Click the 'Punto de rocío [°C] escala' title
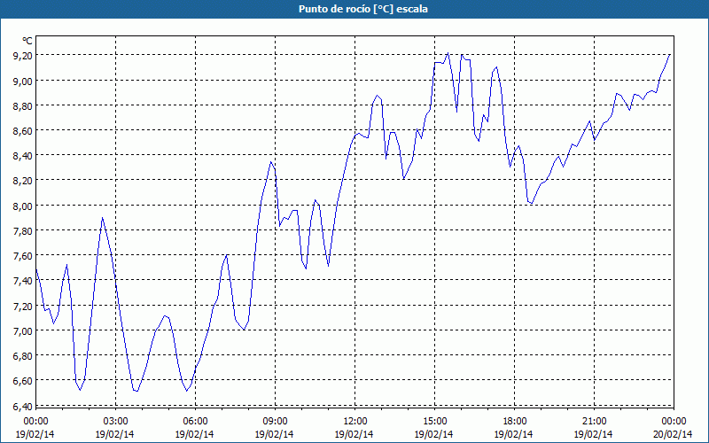 [x=363, y=9]
